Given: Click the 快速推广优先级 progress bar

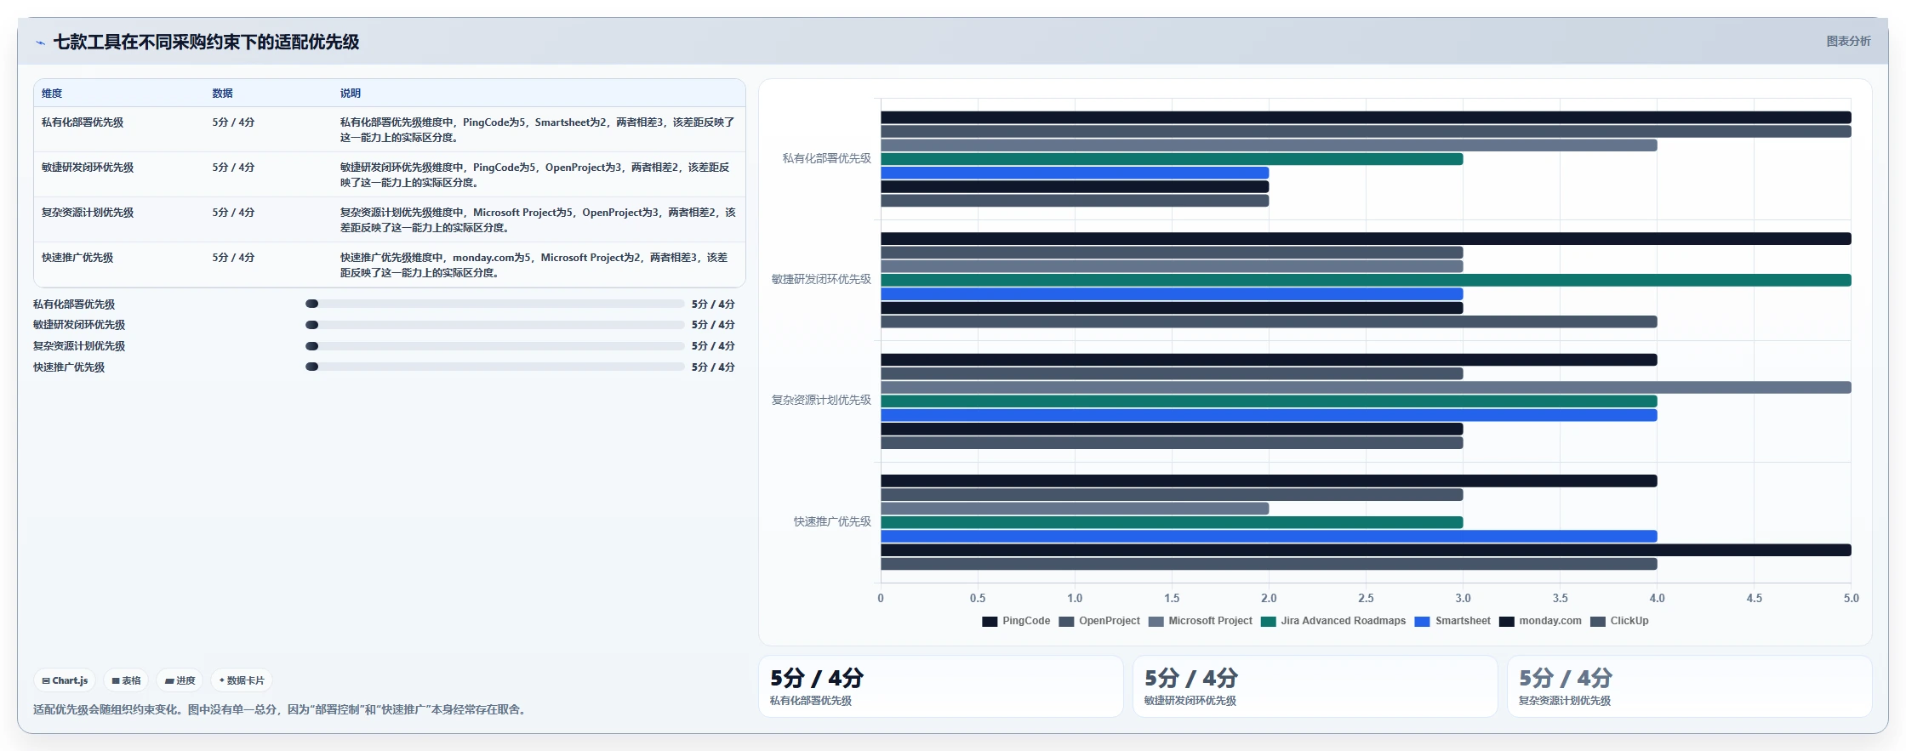Looking at the screenshot, I should tap(494, 367).
